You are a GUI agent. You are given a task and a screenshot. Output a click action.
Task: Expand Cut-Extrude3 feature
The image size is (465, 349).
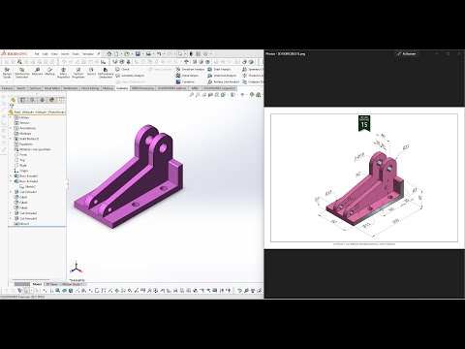coord(11,219)
